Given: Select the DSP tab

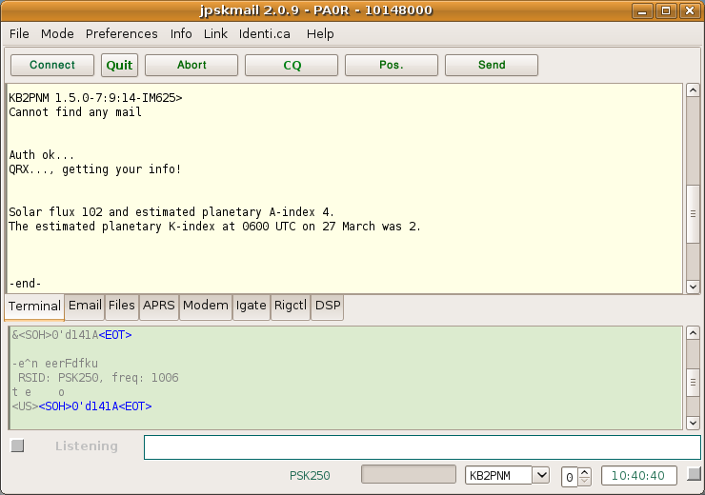Looking at the screenshot, I should 328,306.
